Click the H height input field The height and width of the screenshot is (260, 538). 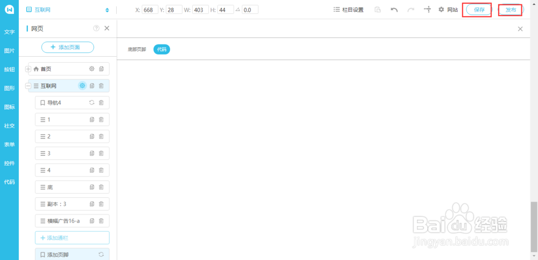tap(226, 10)
